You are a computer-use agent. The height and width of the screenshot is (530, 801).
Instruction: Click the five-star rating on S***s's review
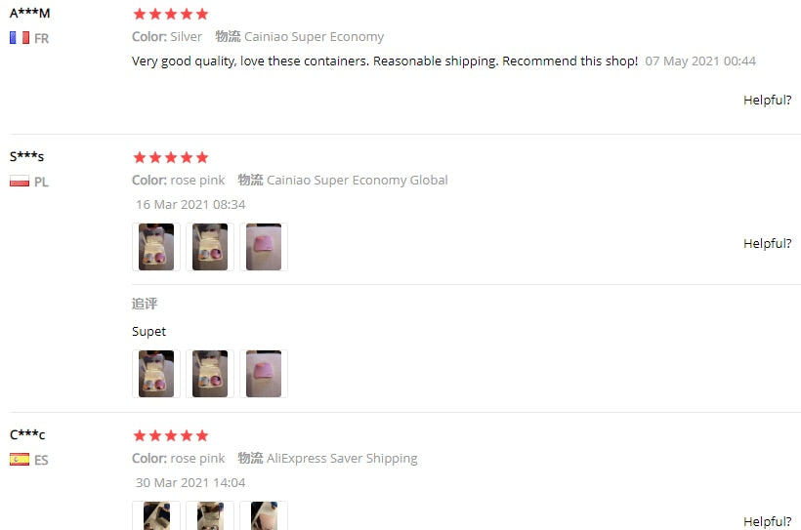170,158
